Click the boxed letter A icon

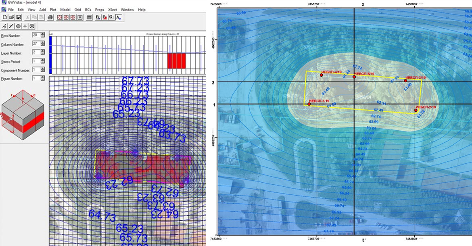click(x=80, y=17)
